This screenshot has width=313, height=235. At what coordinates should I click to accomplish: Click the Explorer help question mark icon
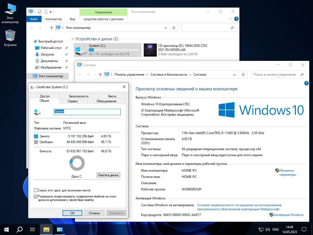236,19
